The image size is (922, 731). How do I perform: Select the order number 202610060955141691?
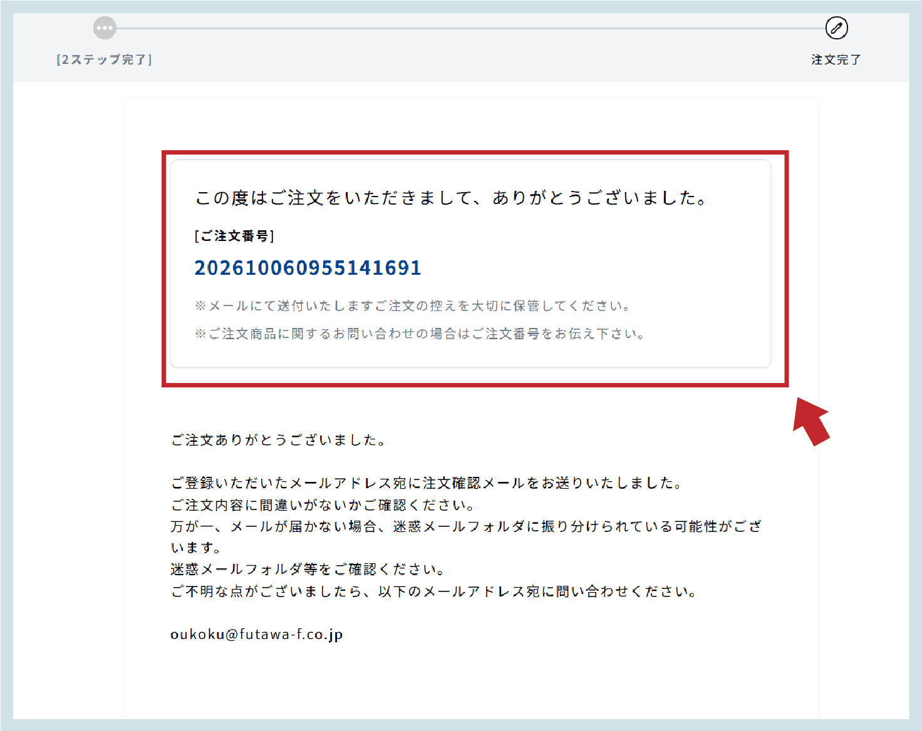pyautogui.click(x=308, y=268)
